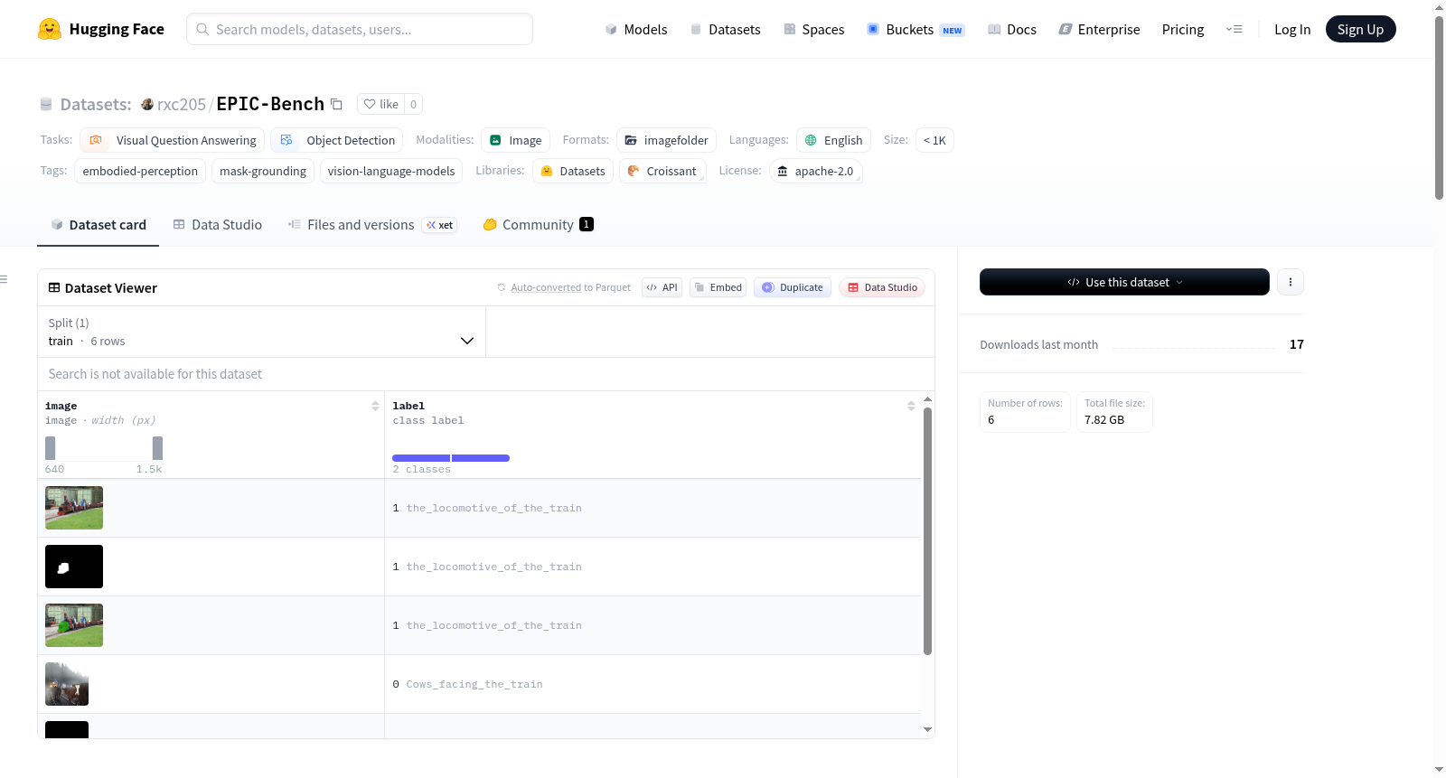The width and height of the screenshot is (1446, 778).
Task: Select the Image modality tag
Action: click(516, 140)
